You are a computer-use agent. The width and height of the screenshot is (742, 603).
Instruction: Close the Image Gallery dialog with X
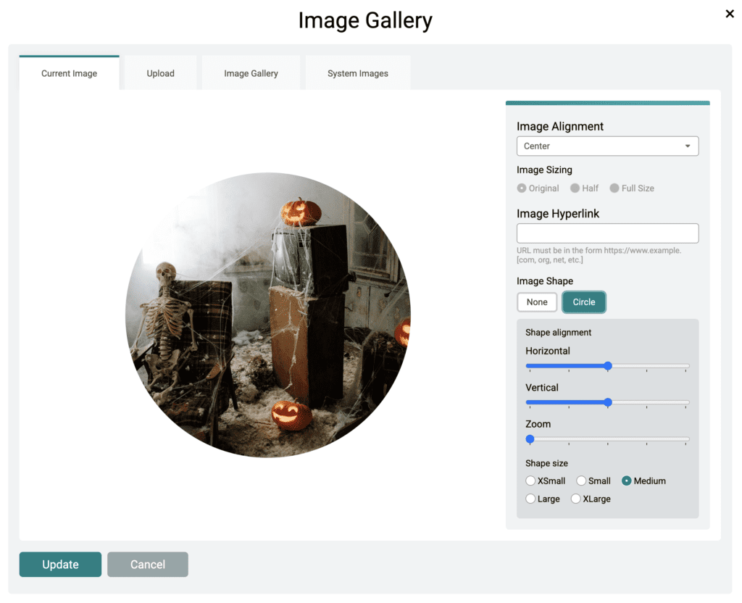[x=729, y=14]
